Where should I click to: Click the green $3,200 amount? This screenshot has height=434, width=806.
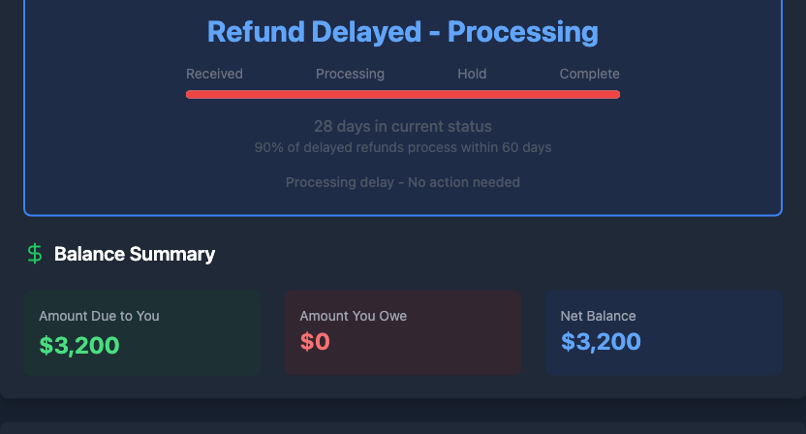(79, 343)
